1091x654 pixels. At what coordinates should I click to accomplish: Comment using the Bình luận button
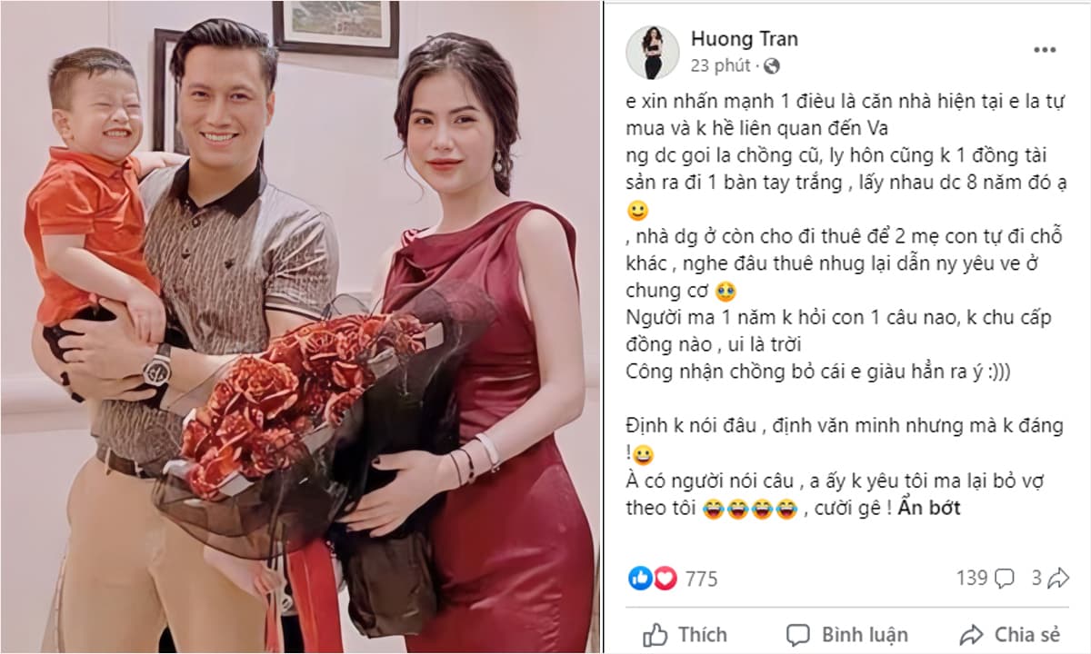(x=846, y=634)
